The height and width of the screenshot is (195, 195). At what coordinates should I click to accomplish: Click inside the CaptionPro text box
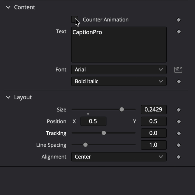point(119,44)
